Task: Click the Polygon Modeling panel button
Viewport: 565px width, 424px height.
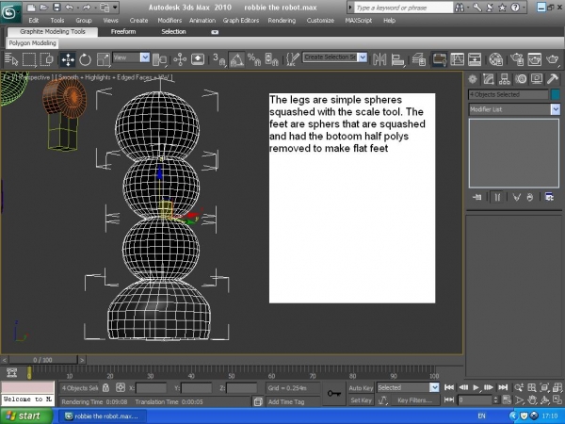Action: pyautogui.click(x=32, y=43)
